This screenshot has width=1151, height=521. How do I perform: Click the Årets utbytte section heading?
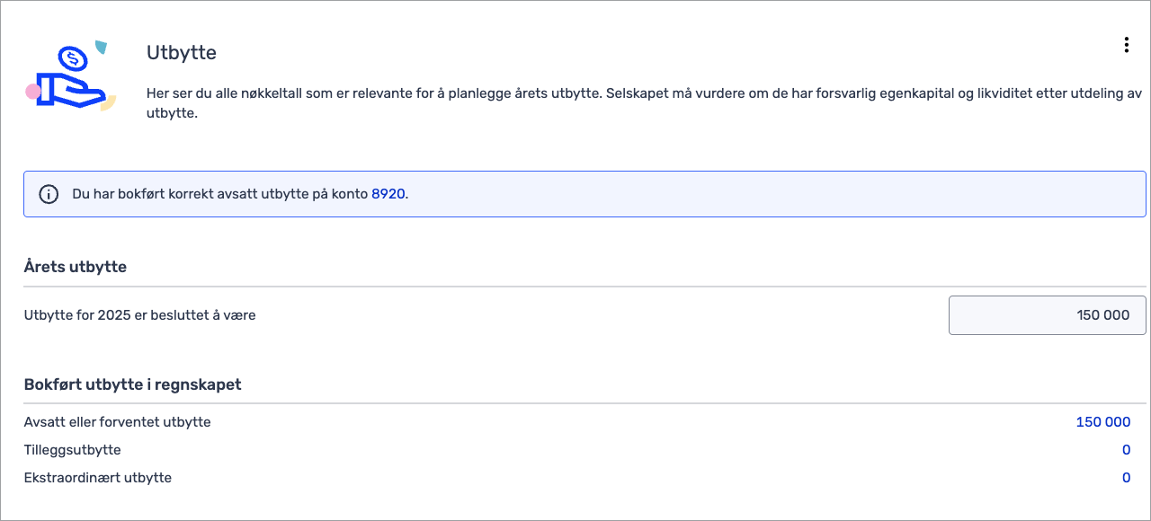point(75,267)
